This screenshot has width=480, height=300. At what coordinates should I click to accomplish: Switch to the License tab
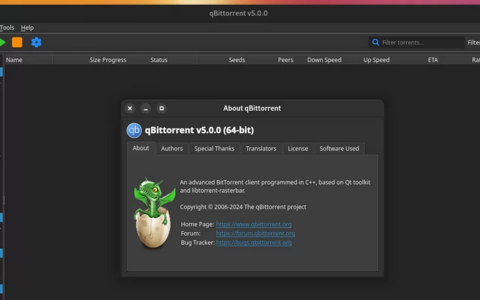pyautogui.click(x=298, y=148)
